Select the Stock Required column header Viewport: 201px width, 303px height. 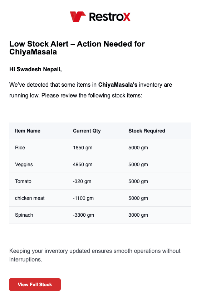147,131
